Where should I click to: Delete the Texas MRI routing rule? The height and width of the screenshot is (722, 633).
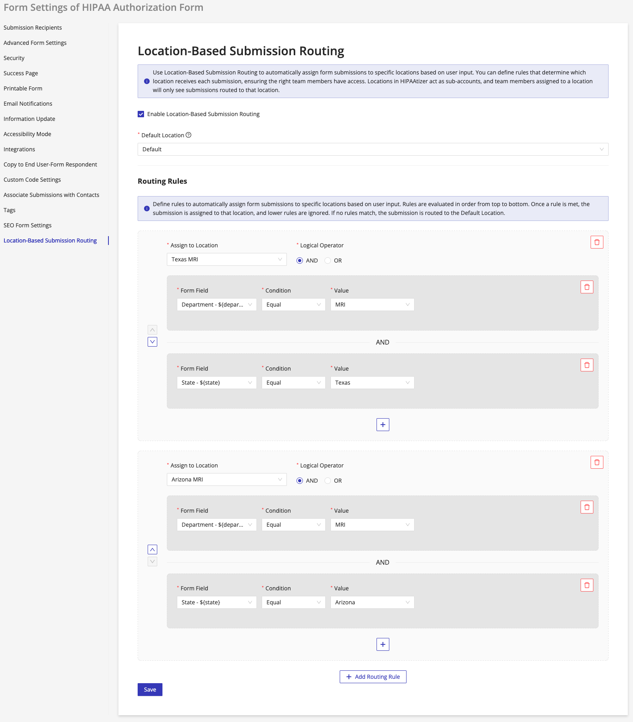coord(597,242)
